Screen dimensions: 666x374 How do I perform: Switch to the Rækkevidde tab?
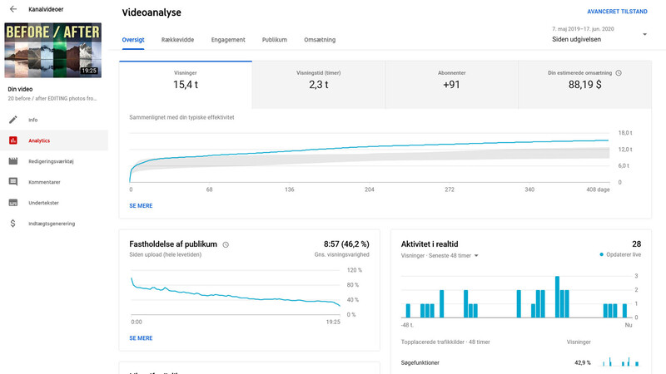(177, 40)
